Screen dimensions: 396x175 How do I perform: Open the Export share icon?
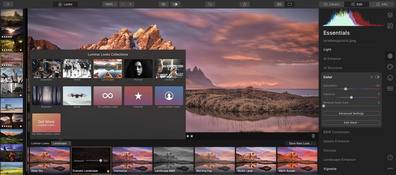click(244, 4)
